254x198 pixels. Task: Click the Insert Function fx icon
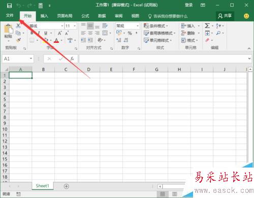click(72, 59)
